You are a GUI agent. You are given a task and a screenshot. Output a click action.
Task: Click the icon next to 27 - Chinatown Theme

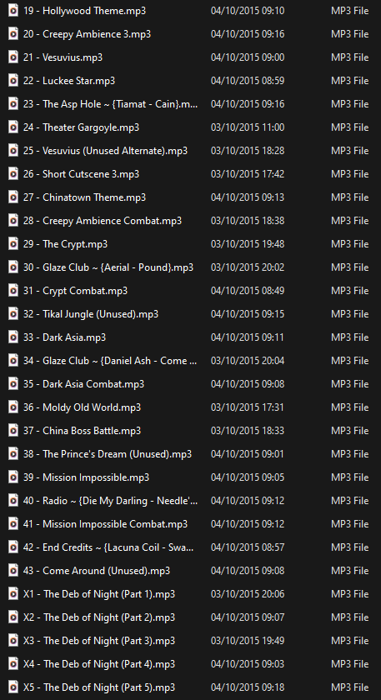point(13,197)
